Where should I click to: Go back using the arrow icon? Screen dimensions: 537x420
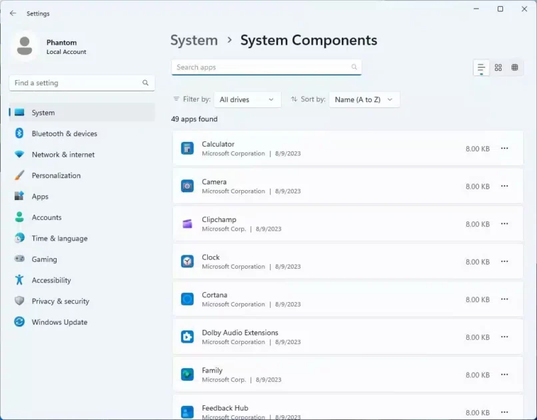[x=13, y=13]
